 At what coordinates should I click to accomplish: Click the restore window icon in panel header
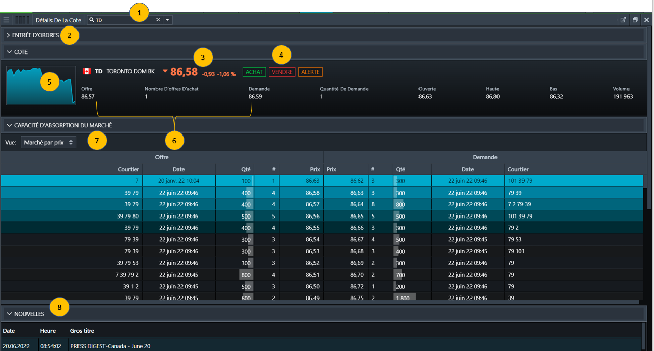[x=635, y=20]
